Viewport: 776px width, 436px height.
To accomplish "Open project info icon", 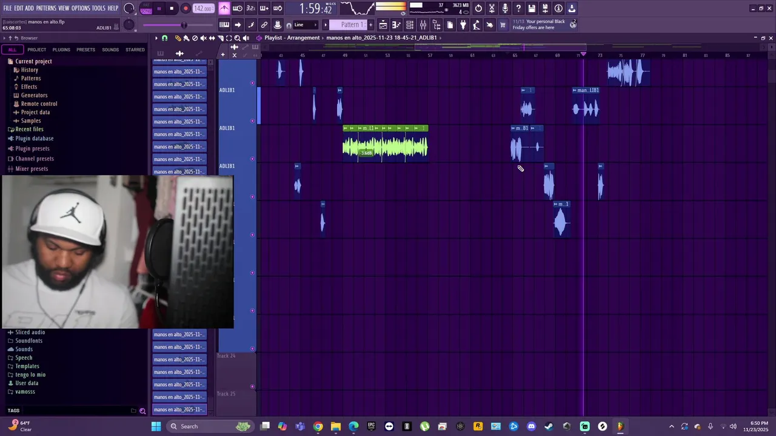I will click(558, 8).
